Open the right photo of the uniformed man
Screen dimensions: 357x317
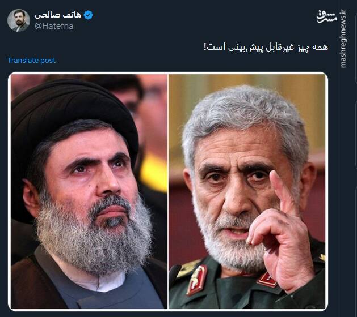point(247,191)
